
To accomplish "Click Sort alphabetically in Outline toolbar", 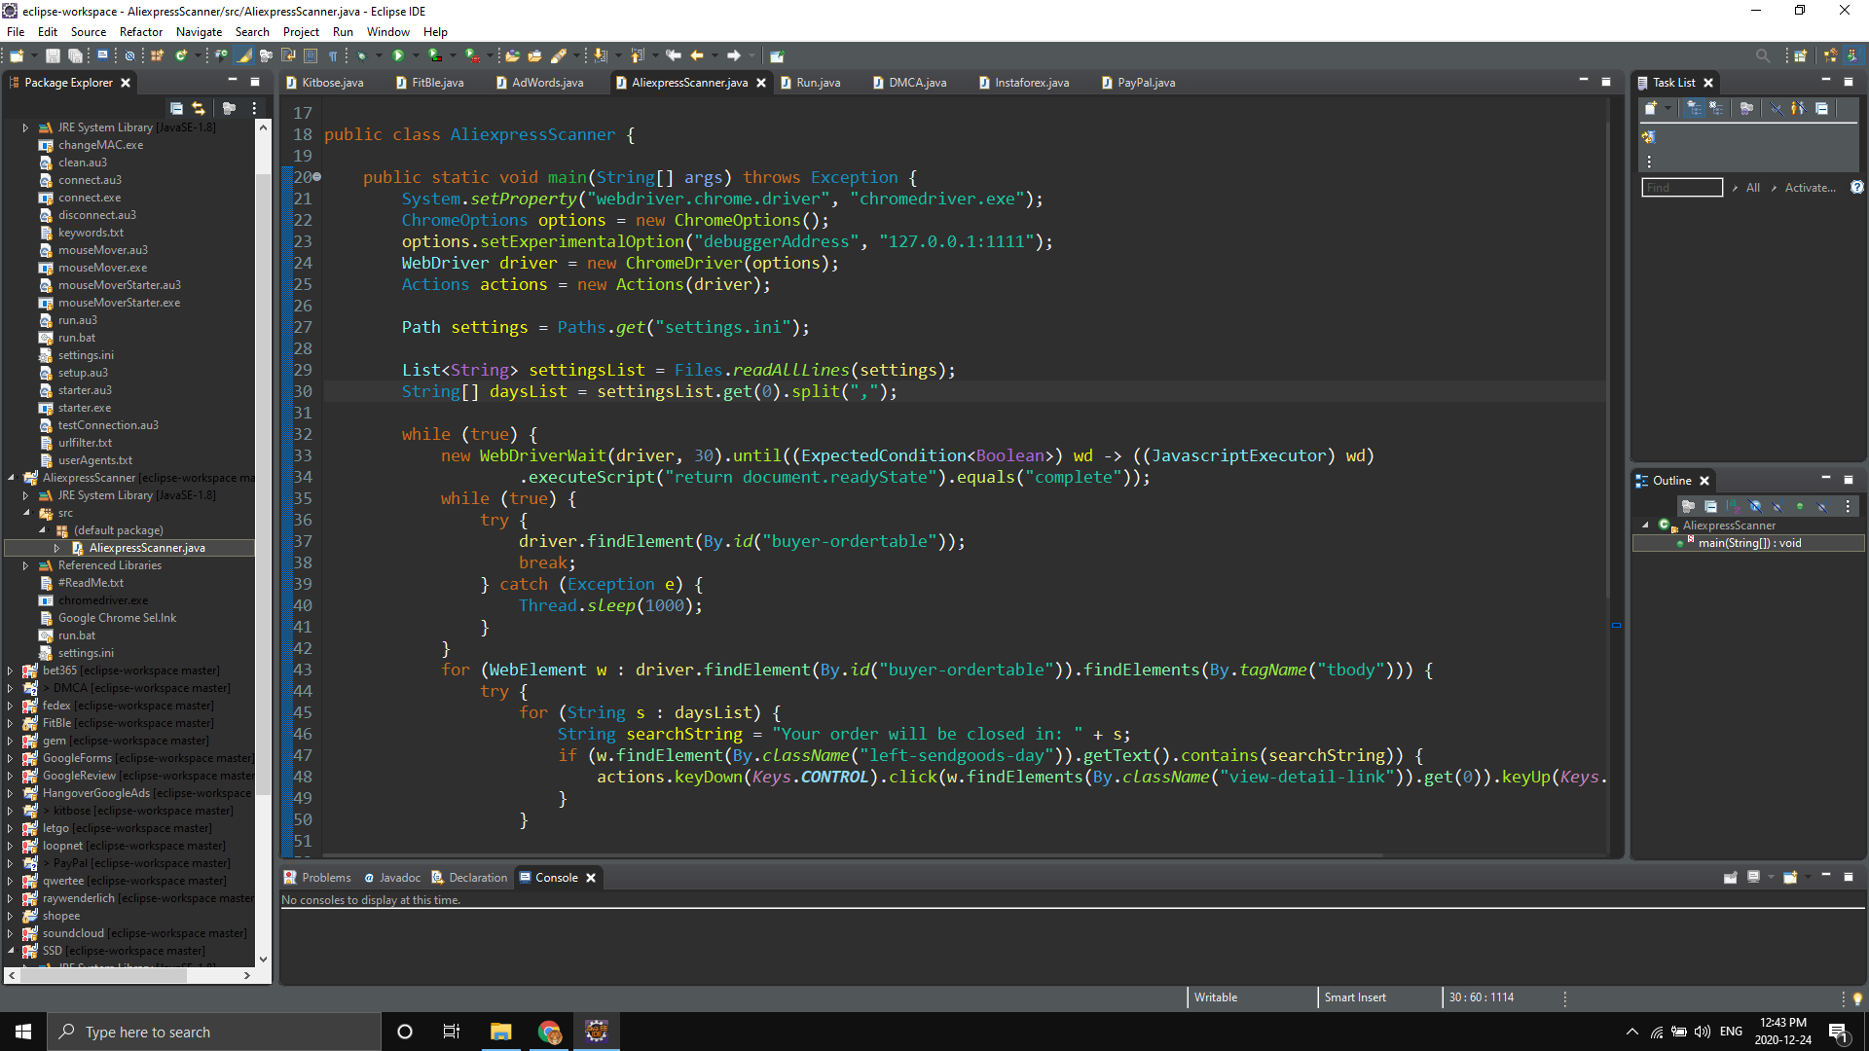I will tap(1733, 506).
